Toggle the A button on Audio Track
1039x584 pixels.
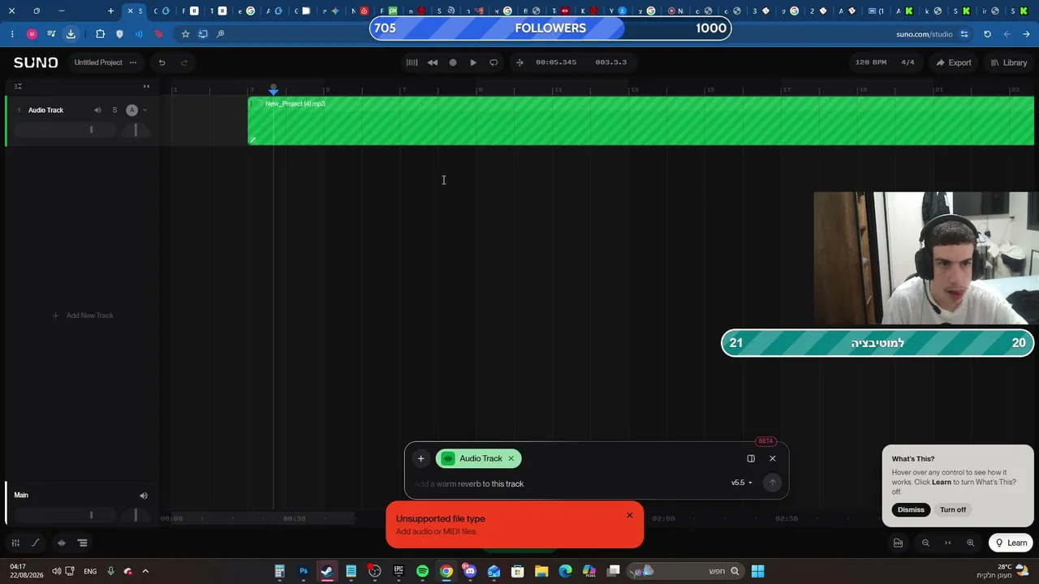(x=131, y=110)
